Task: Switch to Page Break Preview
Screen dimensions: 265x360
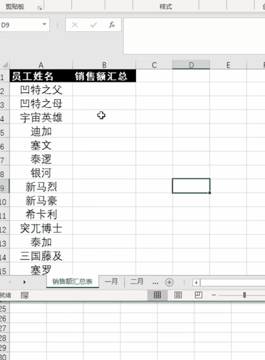Action: 198,295
